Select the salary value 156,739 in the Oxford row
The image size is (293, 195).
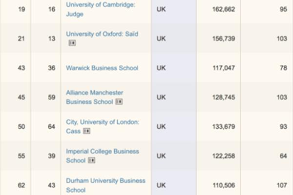224,39
